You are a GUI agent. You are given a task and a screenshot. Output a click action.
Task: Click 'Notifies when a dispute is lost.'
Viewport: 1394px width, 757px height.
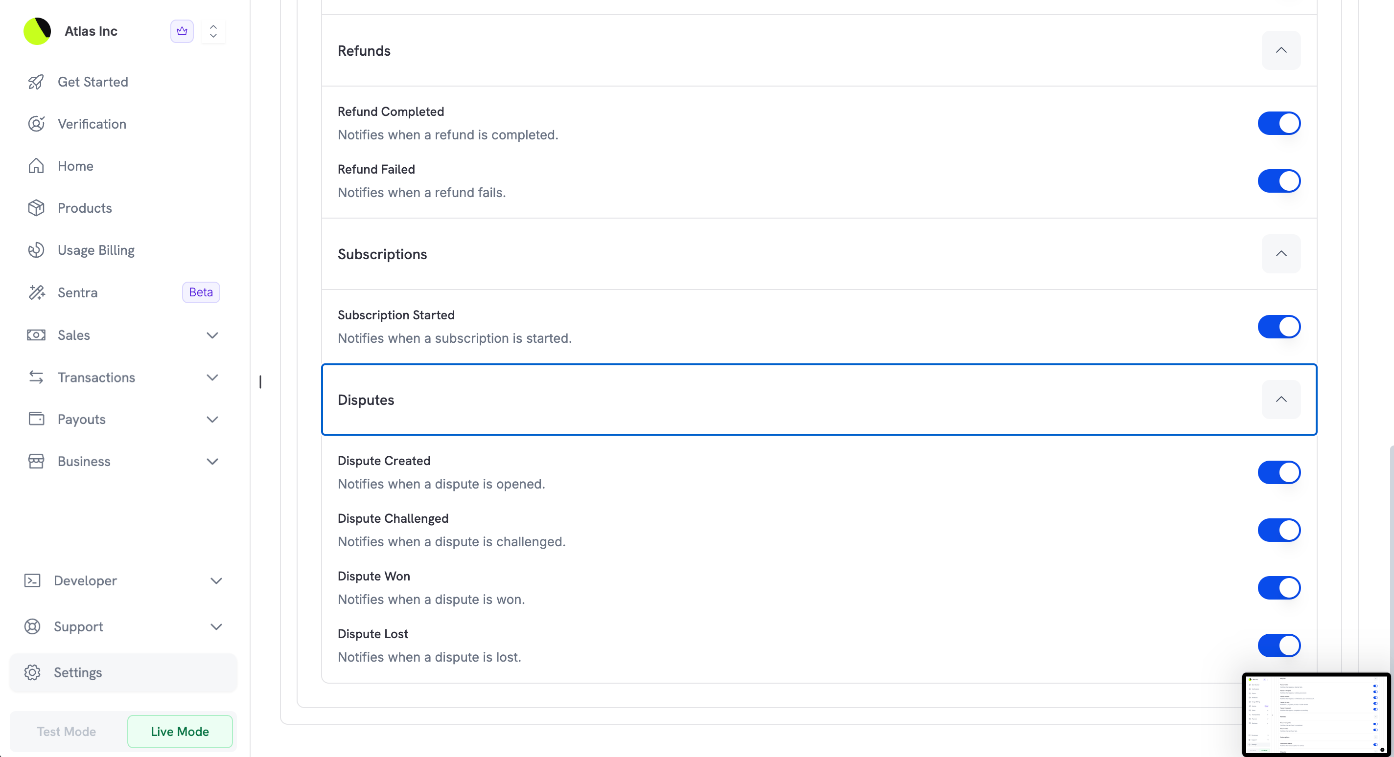(430, 657)
